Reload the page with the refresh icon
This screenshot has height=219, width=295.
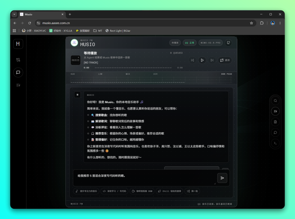(x=29, y=23)
